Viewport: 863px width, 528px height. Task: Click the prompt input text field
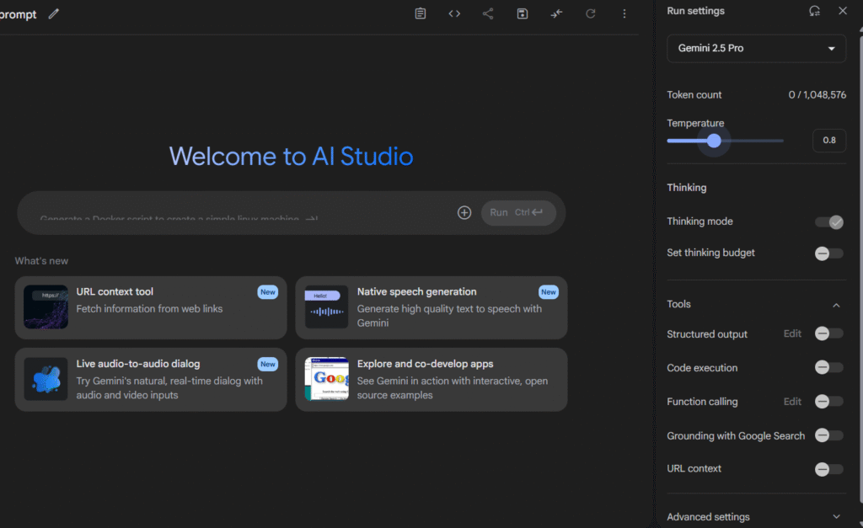tap(242, 213)
